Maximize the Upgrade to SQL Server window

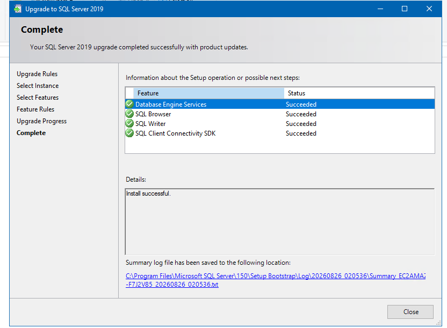[x=404, y=9]
